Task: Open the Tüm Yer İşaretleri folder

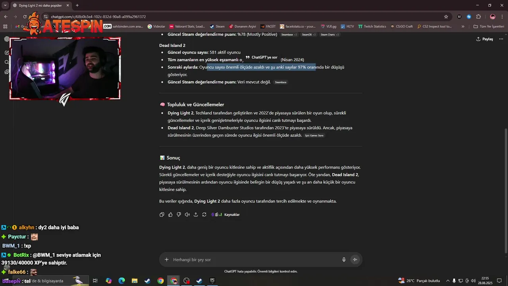Action: [x=489, y=26]
